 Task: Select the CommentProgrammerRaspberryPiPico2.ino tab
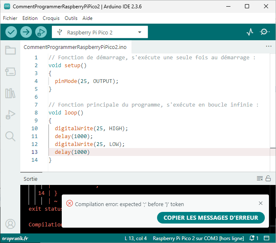tap(75, 47)
